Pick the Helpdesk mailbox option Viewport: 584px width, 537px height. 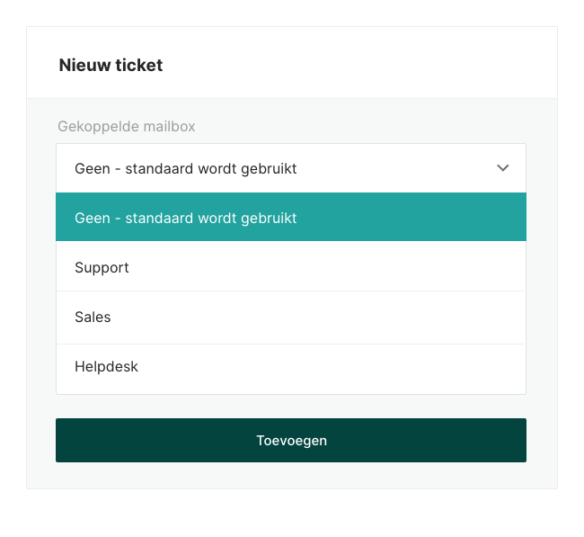107,367
